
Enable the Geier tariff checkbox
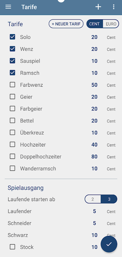coord(12,97)
